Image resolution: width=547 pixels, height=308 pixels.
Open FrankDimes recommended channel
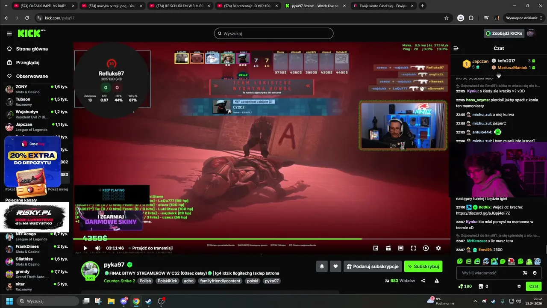tap(36, 249)
